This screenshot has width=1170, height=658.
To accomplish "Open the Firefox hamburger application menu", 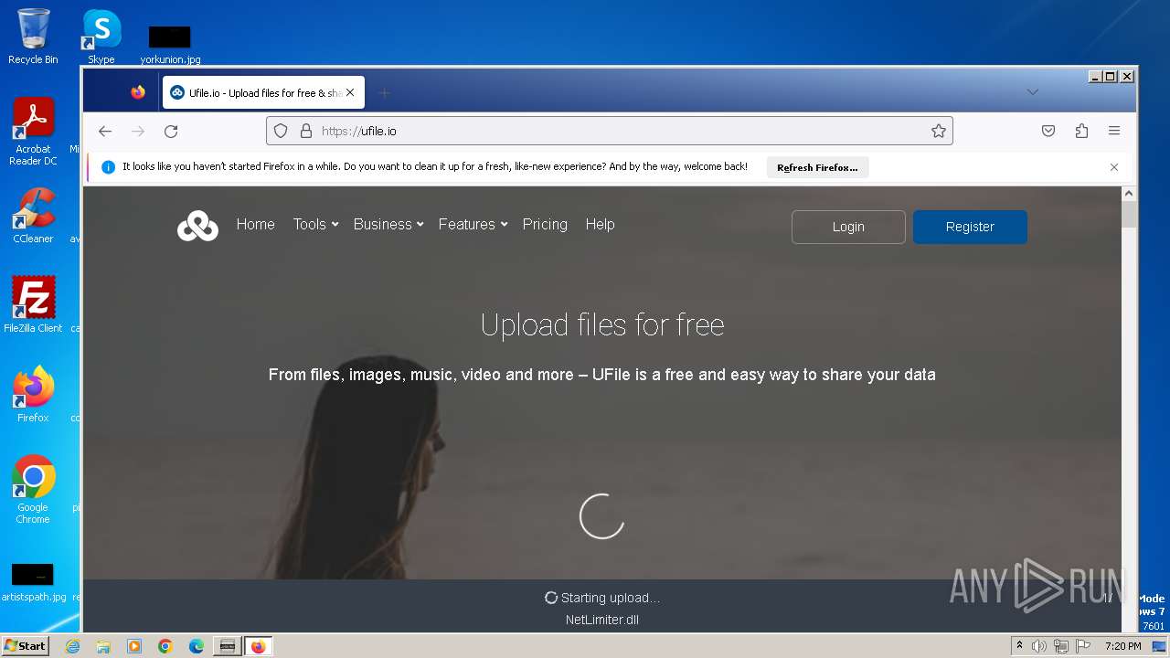I will pos(1114,131).
